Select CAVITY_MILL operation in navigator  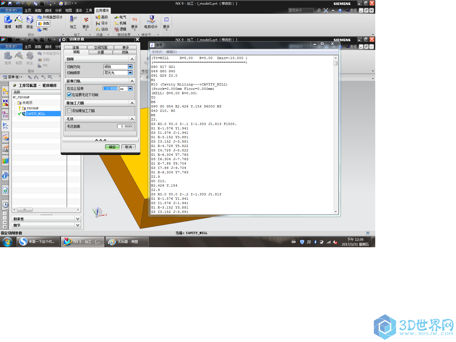click(x=36, y=114)
